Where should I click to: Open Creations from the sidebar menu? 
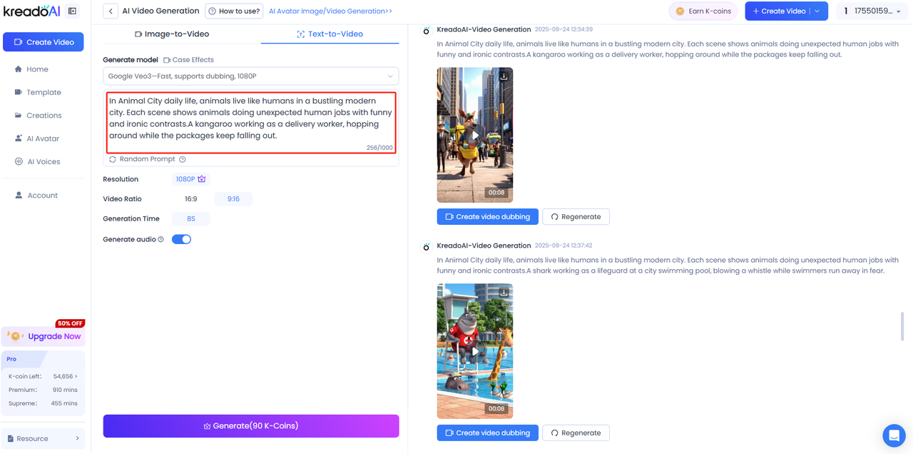[x=44, y=116]
